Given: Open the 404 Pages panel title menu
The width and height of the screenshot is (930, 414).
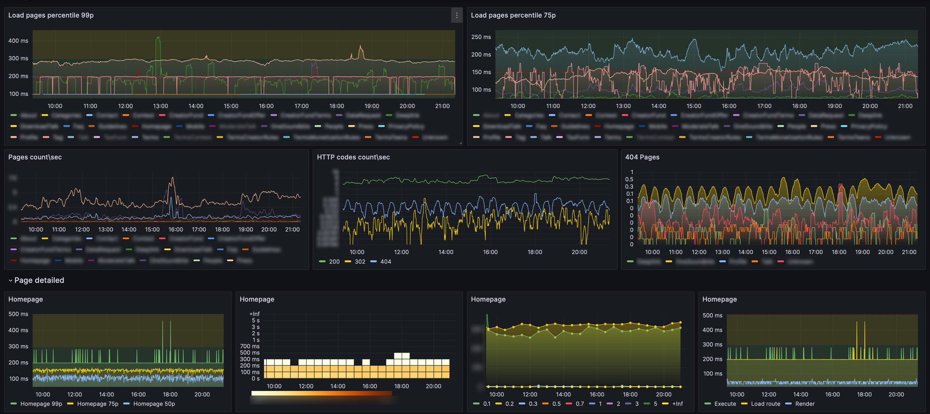Looking at the screenshot, I should click(642, 157).
